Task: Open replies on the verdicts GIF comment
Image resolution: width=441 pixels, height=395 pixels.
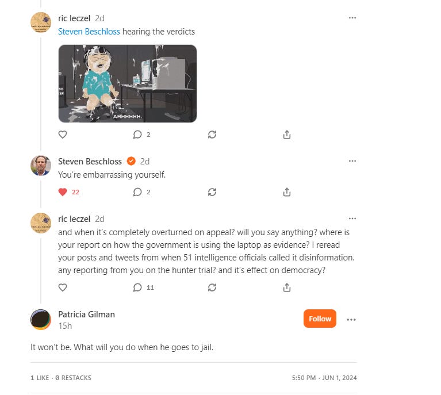Action: (141, 135)
